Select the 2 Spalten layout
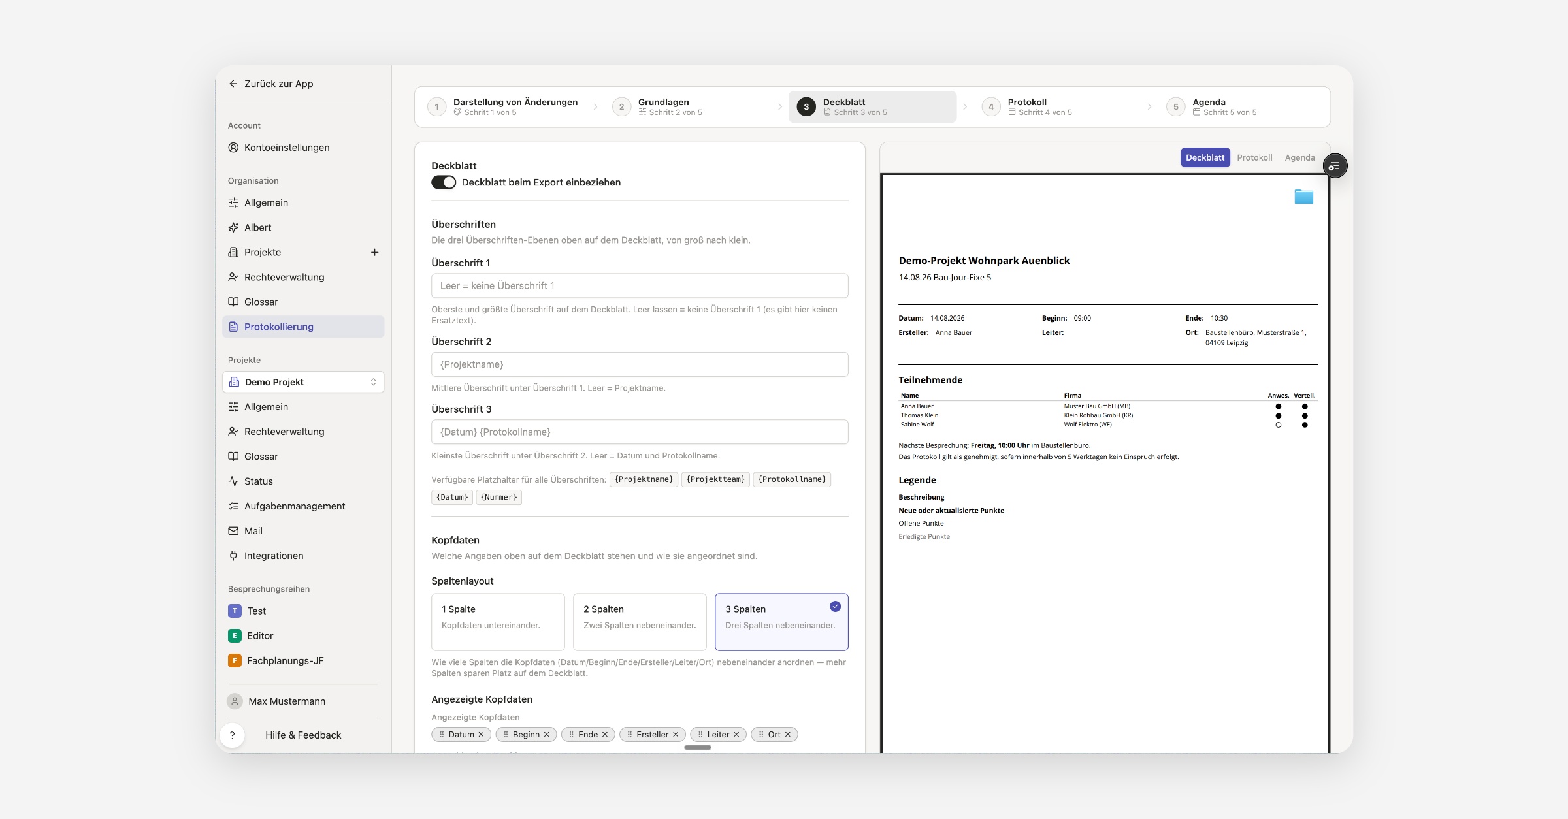Viewport: 1568px width, 819px height. [x=640, y=622]
